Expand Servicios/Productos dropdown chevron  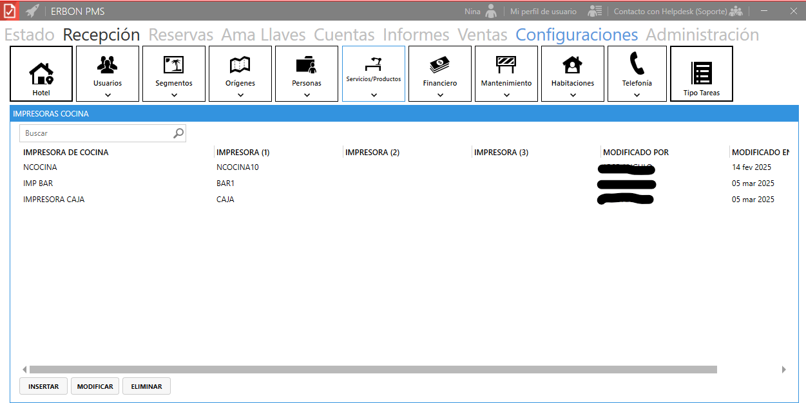(374, 95)
